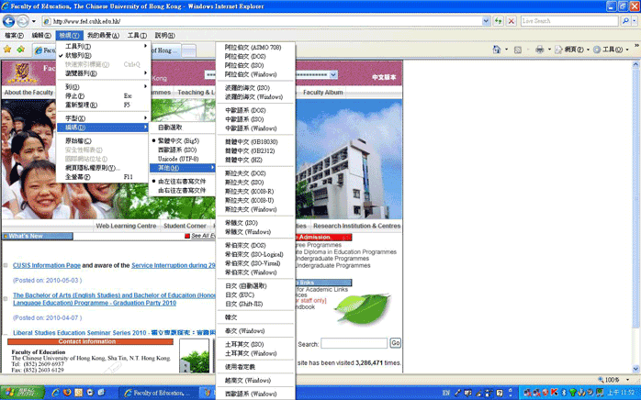Select 由左往右書寫文件 direction

(x=183, y=181)
